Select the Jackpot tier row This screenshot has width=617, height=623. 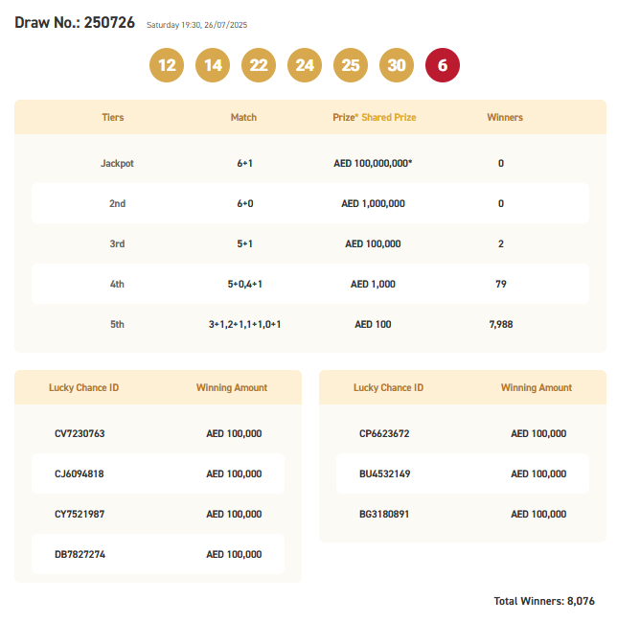[310, 163]
